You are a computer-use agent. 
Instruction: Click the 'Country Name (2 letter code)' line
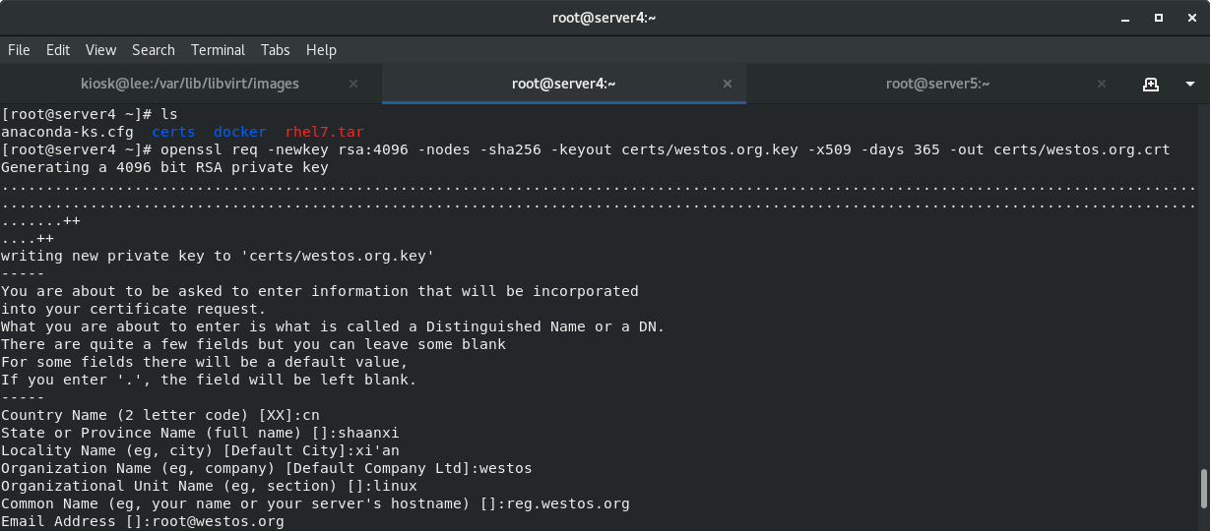click(x=160, y=415)
